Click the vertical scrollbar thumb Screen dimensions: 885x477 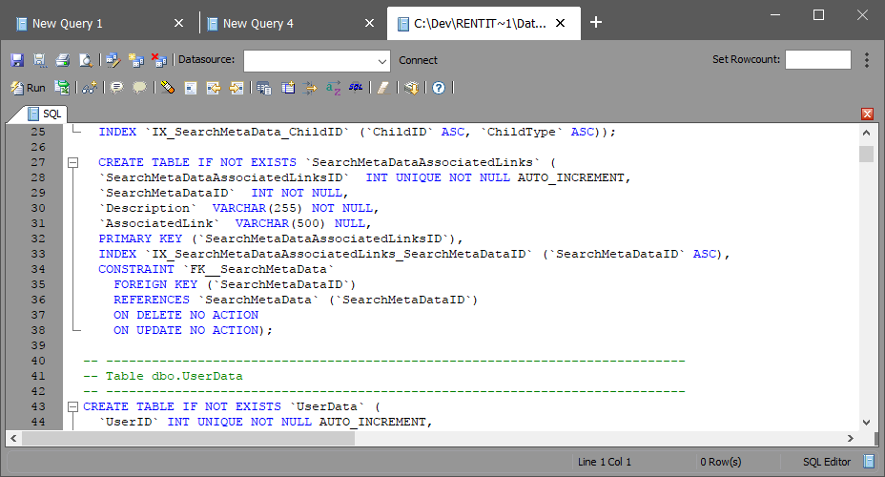[866, 155]
